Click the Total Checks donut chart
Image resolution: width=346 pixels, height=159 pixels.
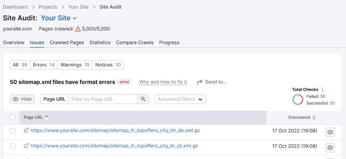point(298,99)
